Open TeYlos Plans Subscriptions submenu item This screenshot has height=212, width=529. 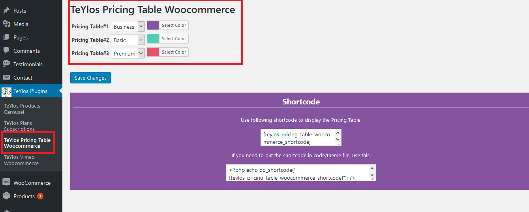[19, 126]
